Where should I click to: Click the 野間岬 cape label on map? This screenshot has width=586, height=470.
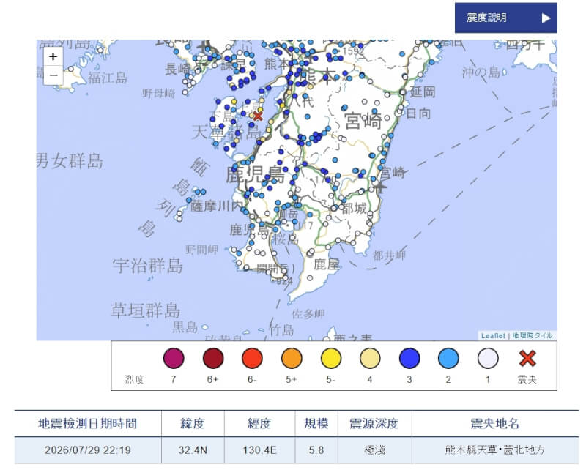coord(202,250)
